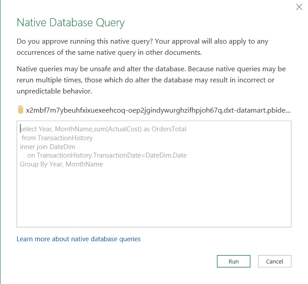Click the 'Native queries may be unsafe' paragraph

tap(151, 80)
